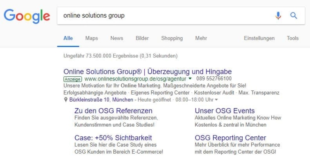Click 'Kundenstimmen und Case Studies!' description

114,125
